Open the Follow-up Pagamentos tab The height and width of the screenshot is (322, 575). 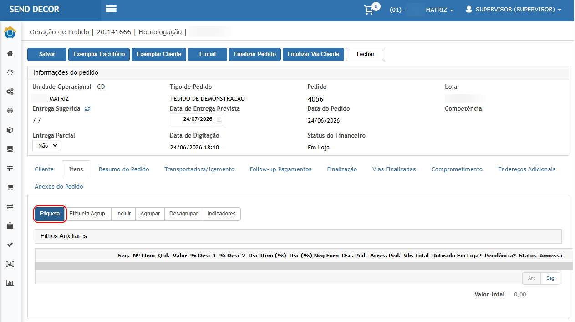click(280, 169)
